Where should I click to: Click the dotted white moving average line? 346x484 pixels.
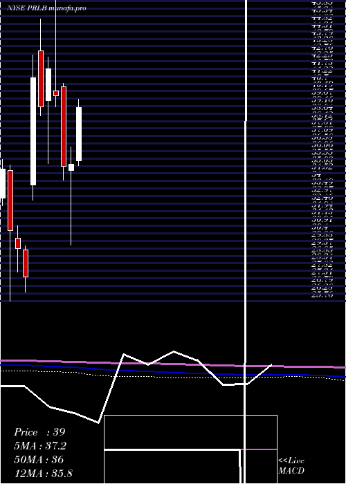point(173,377)
